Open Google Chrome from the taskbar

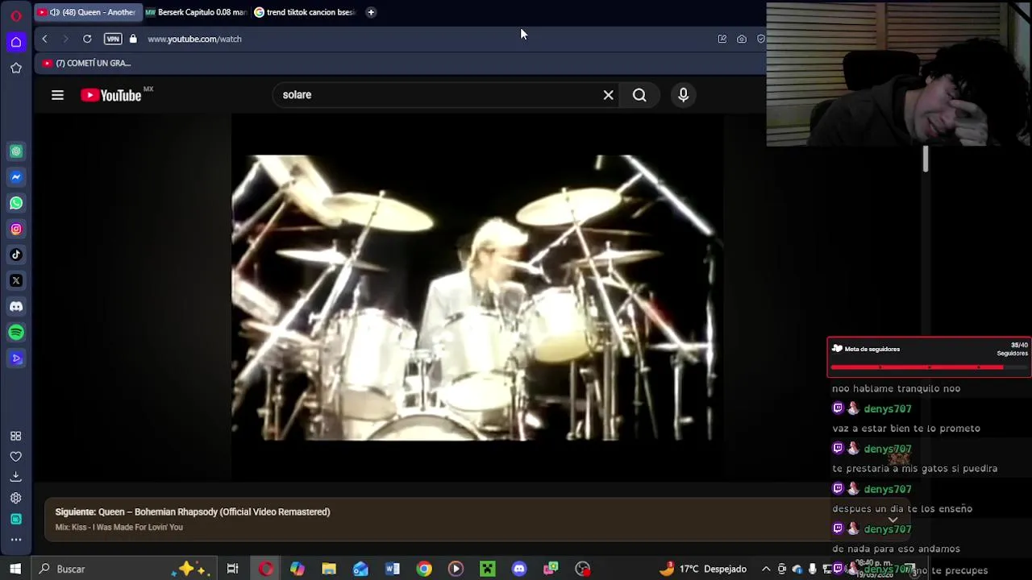tap(424, 569)
